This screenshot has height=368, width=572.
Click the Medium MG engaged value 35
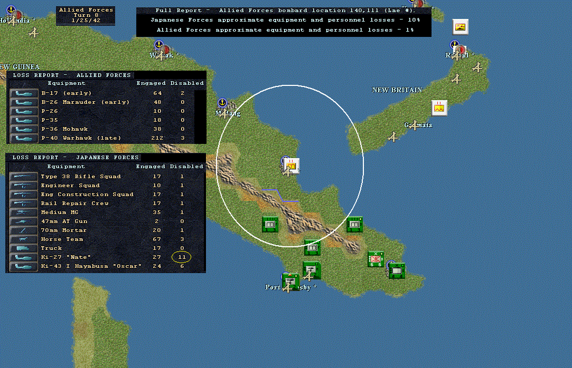(x=157, y=212)
